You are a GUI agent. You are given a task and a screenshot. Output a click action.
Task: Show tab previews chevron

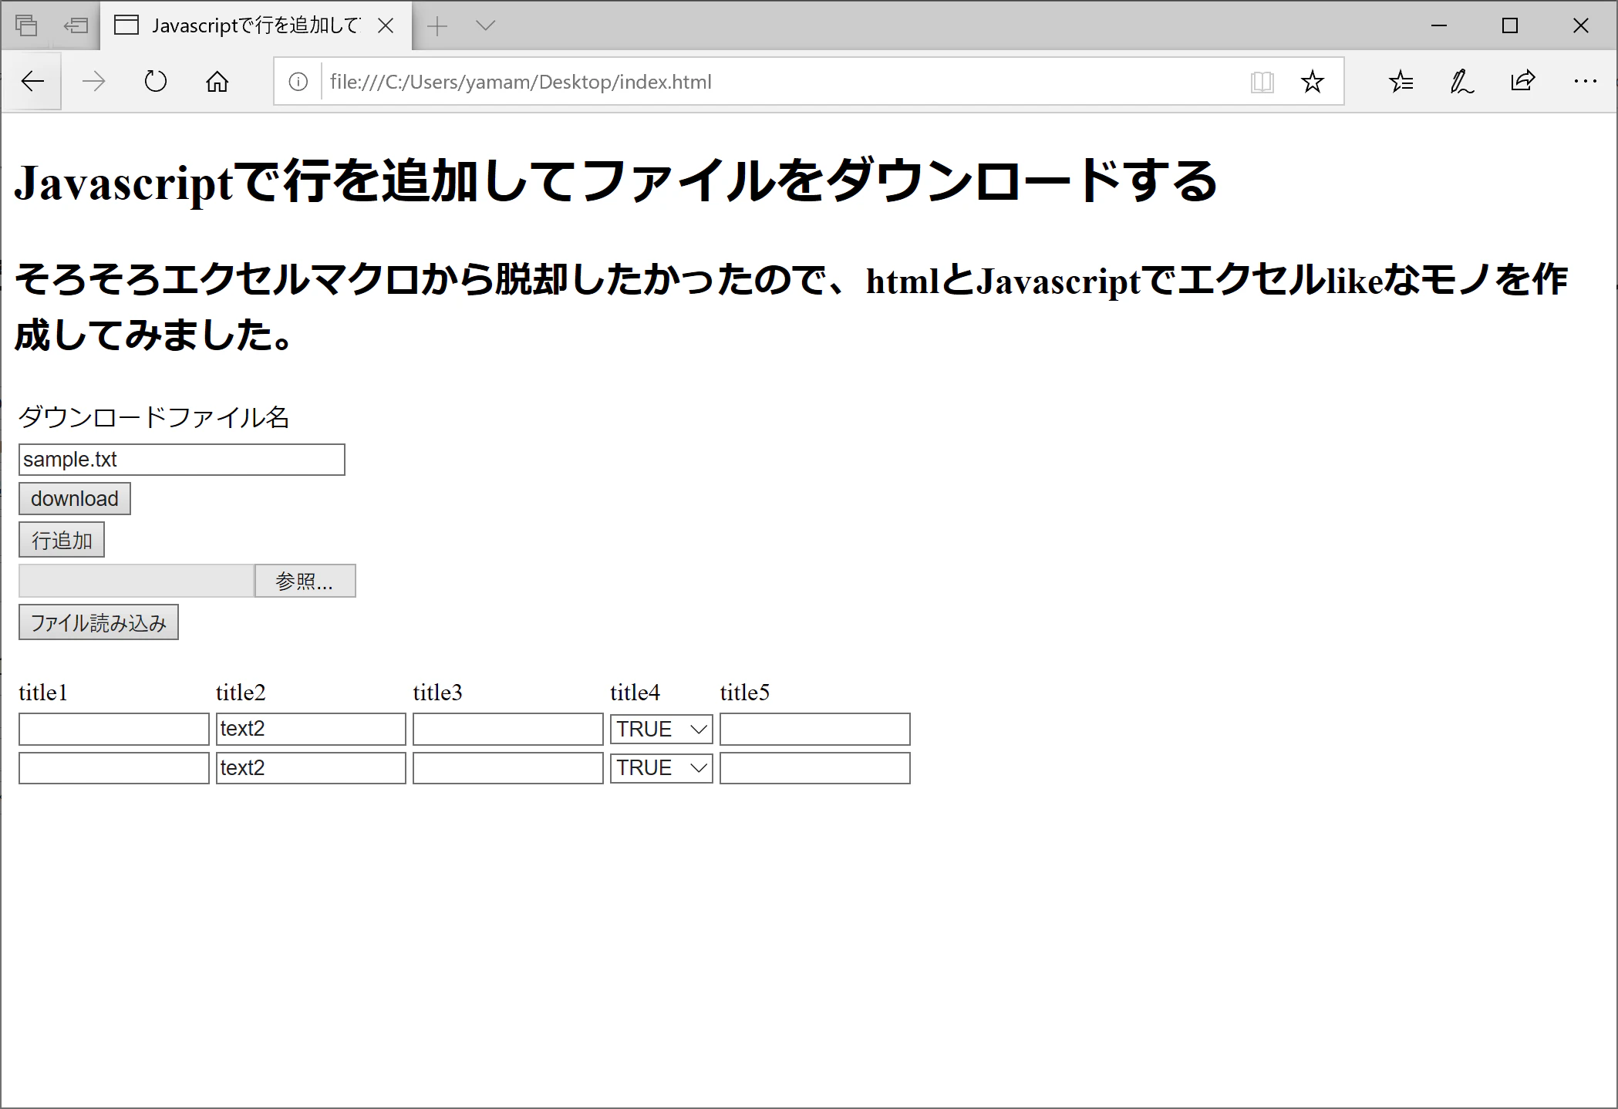coord(485,25)
